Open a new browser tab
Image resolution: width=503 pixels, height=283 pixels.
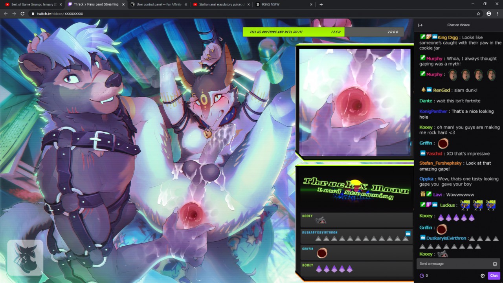pos(321,4)
